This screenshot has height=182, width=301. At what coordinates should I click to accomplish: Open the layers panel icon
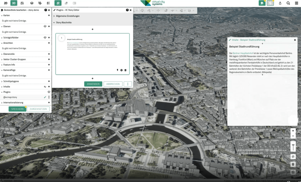[32, 3]
